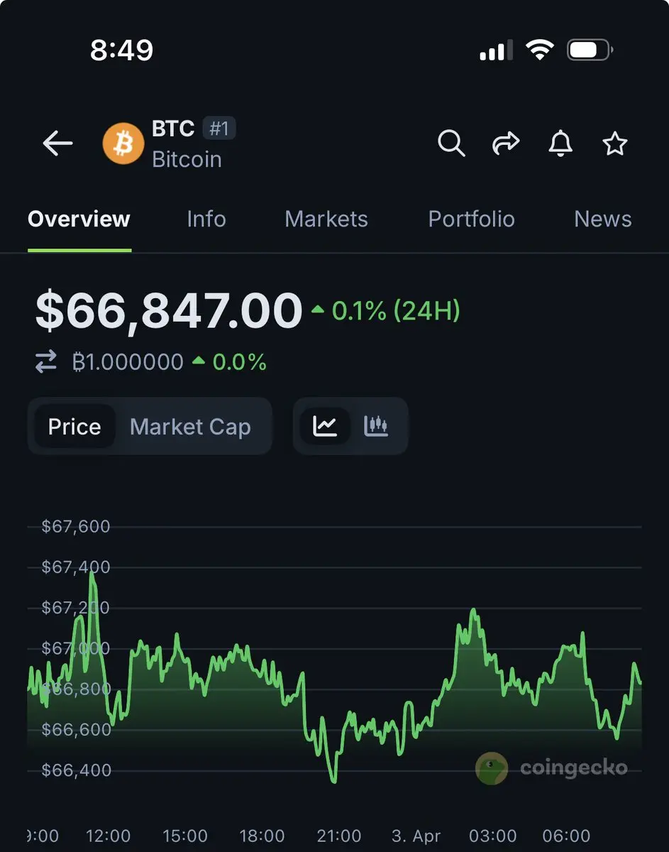Tap the #1 rank badge
This screenshot has width=669, height=852.
[x=219, y=129]
